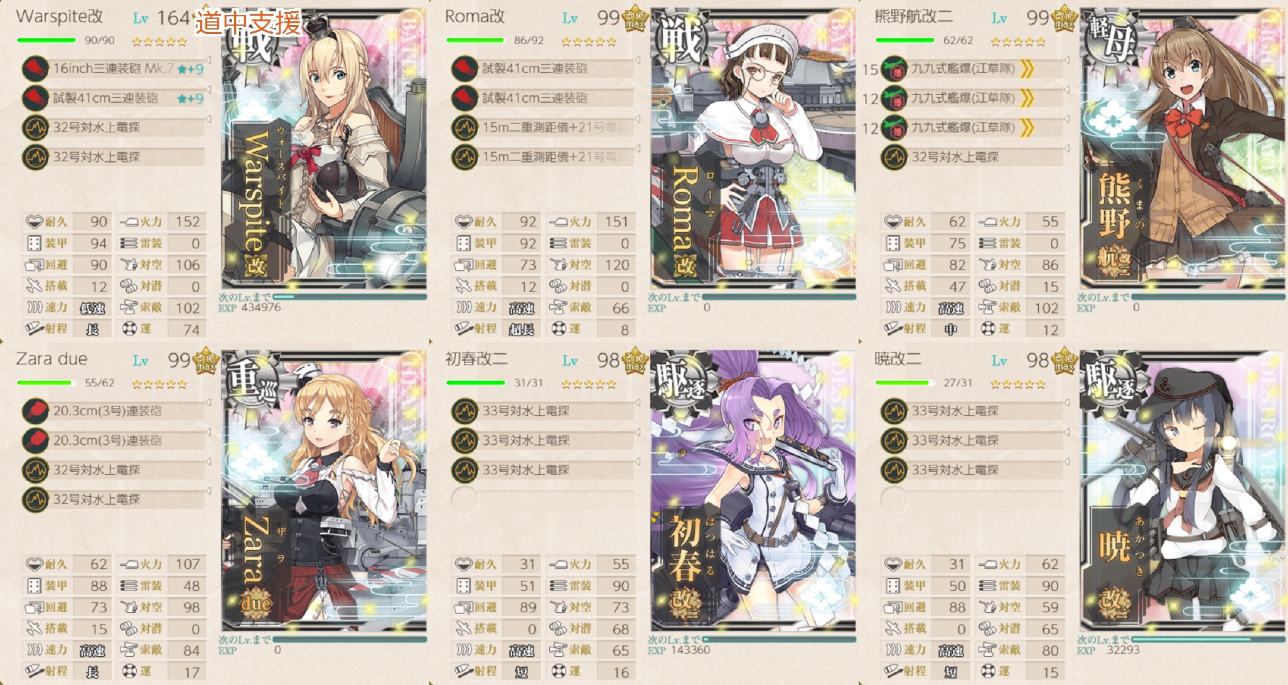Viewport: 1288px width, 685px height.
Task: Select the 道中支援 label at top
Action: coord(248,23)
